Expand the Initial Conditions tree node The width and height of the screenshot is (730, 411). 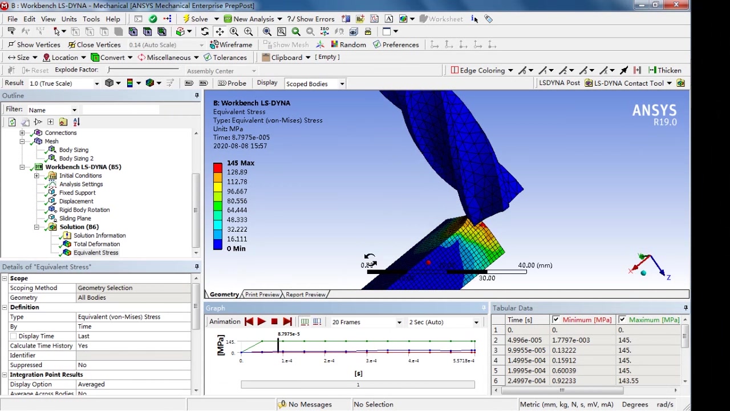point(36,176)
